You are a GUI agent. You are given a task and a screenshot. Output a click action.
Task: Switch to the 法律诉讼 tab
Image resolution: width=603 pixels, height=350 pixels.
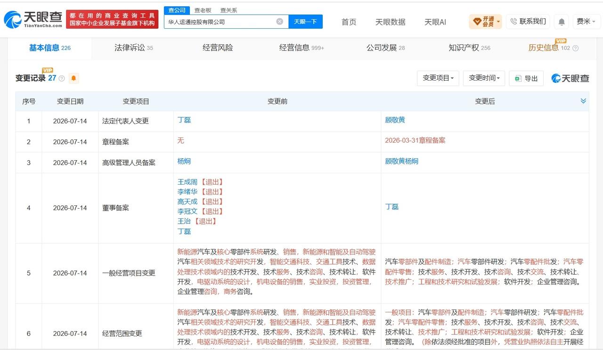pos(133,48)
